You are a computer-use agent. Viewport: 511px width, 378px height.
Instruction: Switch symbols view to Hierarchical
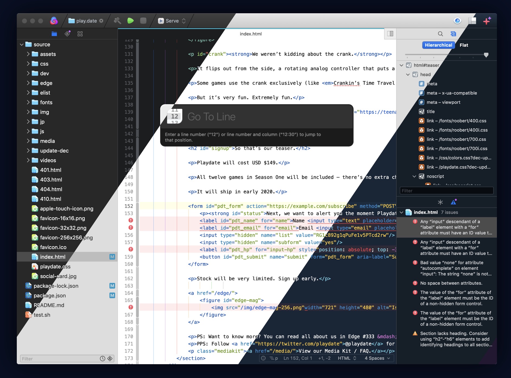point(438,45)
